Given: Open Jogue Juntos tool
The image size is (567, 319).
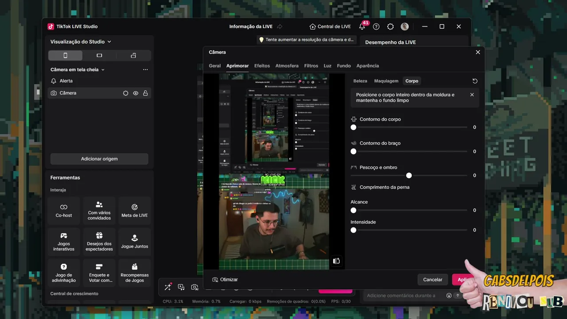Looking at the screenshot, I should pos(135,242).
